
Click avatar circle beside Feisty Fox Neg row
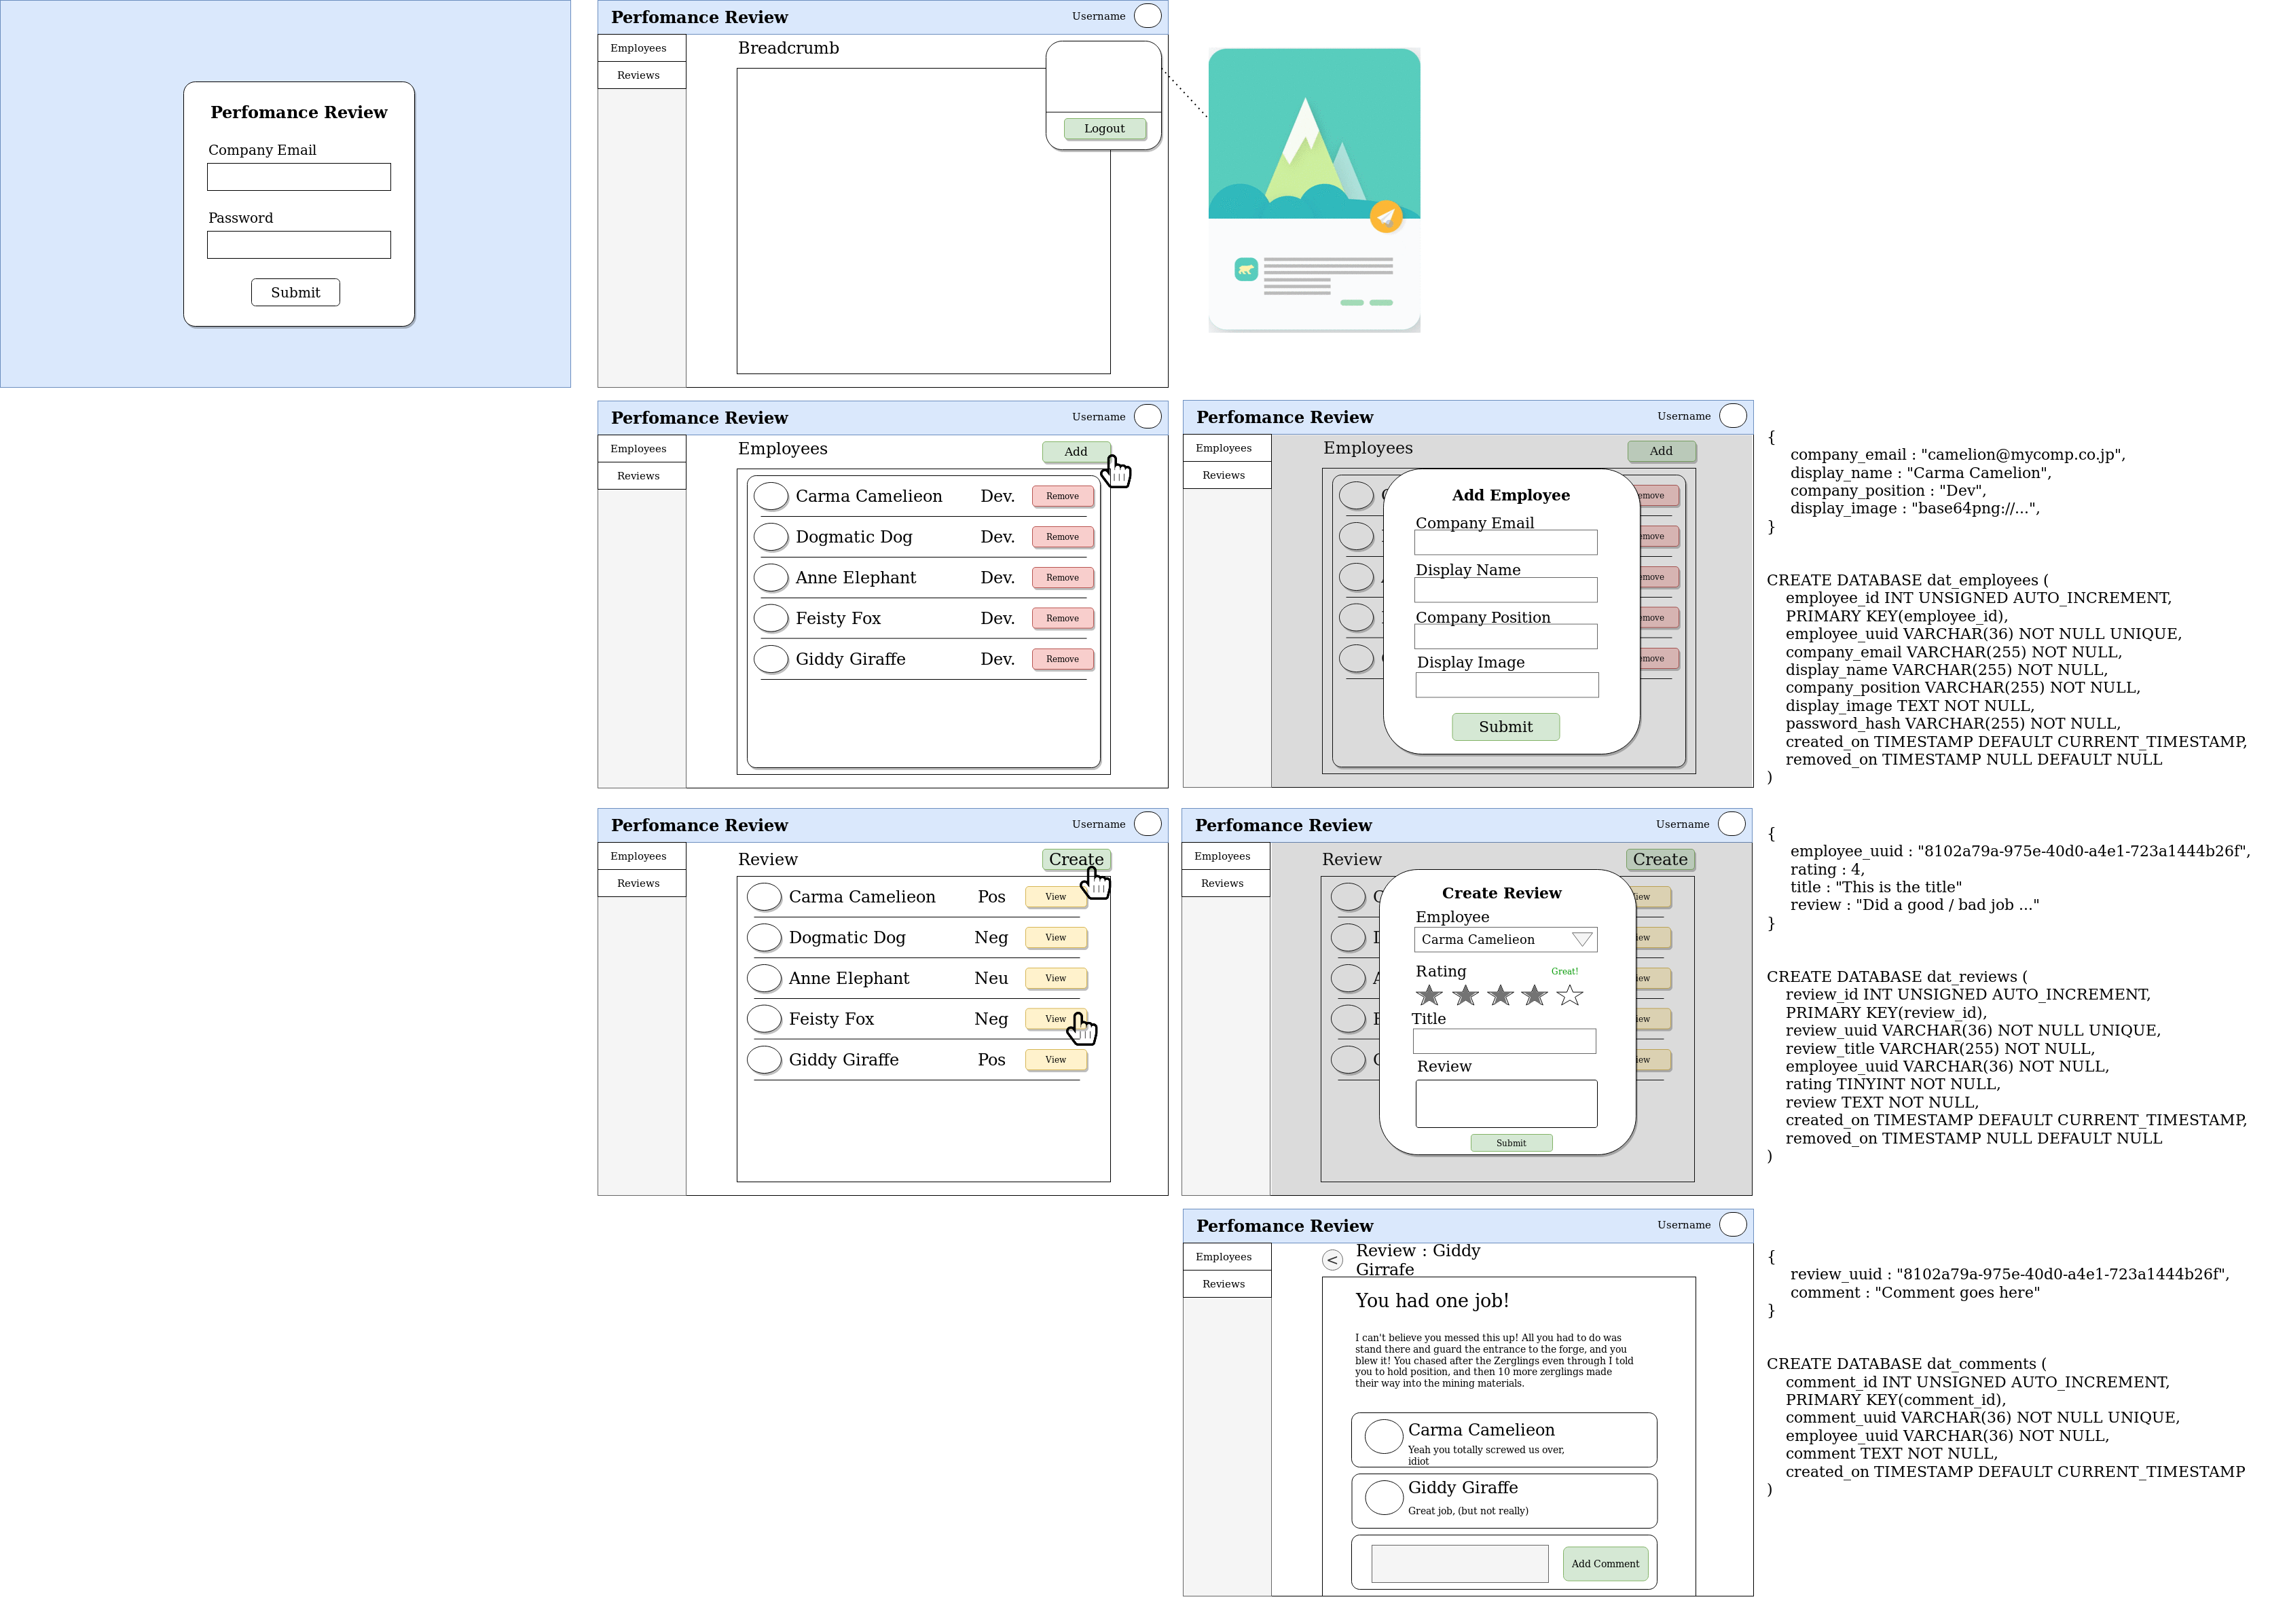[x=764, y=1019]
